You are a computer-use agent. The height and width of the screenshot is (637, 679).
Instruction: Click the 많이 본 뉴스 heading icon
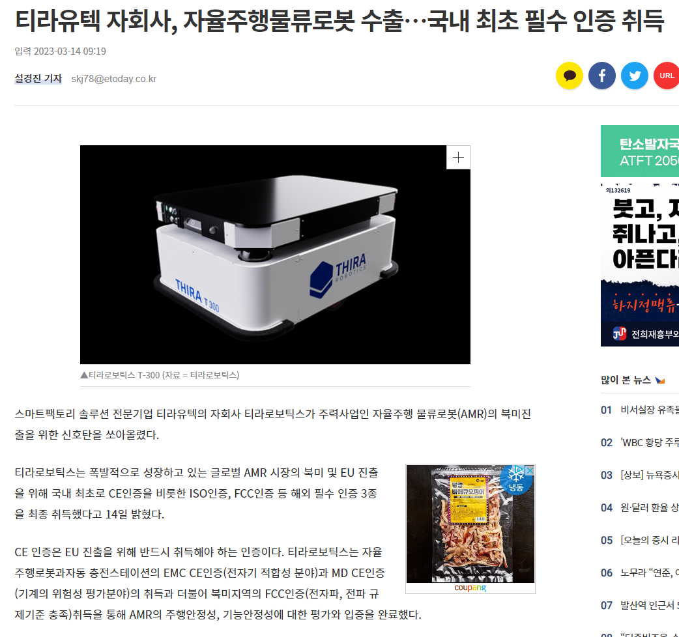tap(660, 380)
